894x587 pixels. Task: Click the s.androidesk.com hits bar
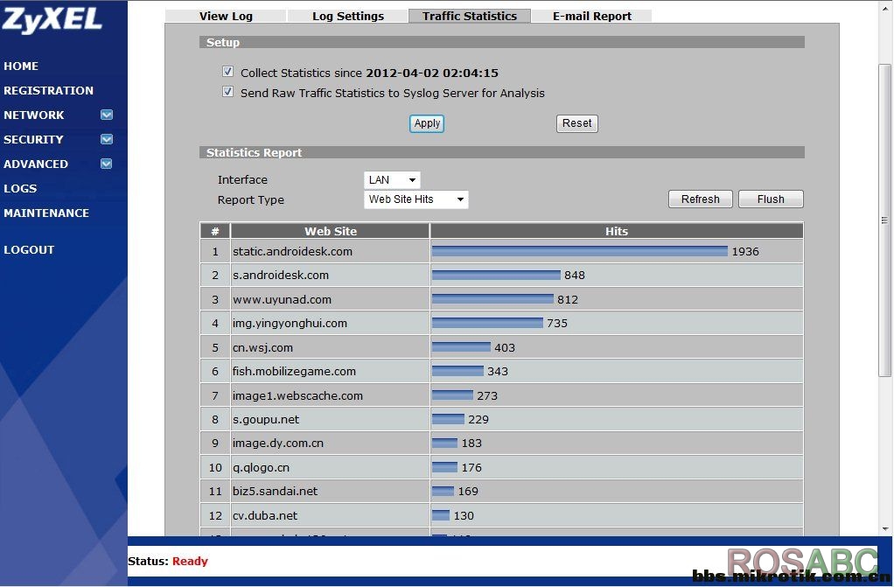point(496,275)
